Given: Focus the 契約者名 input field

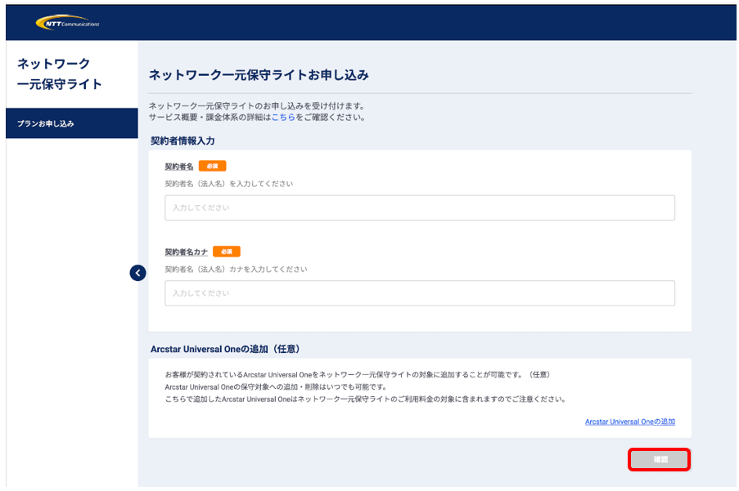Looking at the screenshot, I should tap(420, 208).
